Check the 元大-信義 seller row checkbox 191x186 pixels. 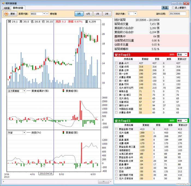pos(116,133)
